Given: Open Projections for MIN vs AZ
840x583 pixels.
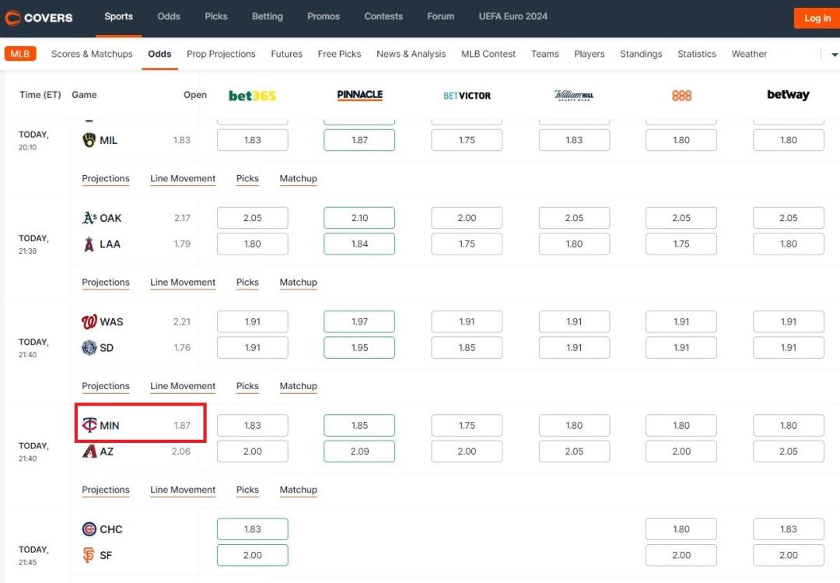Looking at the screenshot, I should 106,490.
